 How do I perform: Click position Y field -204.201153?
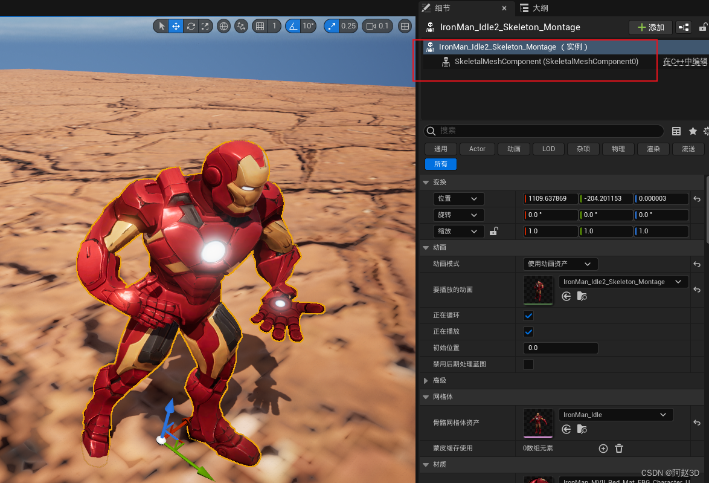[606, 199]
